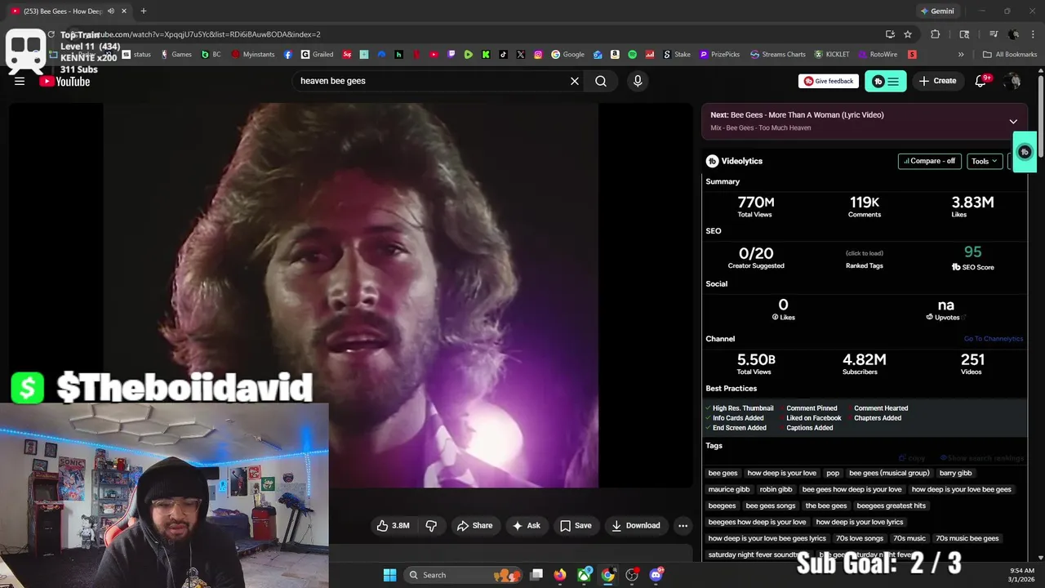Viewport: 1045px width, 588px height.
Task: Ask about the video with Ask button
Action: [x=526, y=525]
